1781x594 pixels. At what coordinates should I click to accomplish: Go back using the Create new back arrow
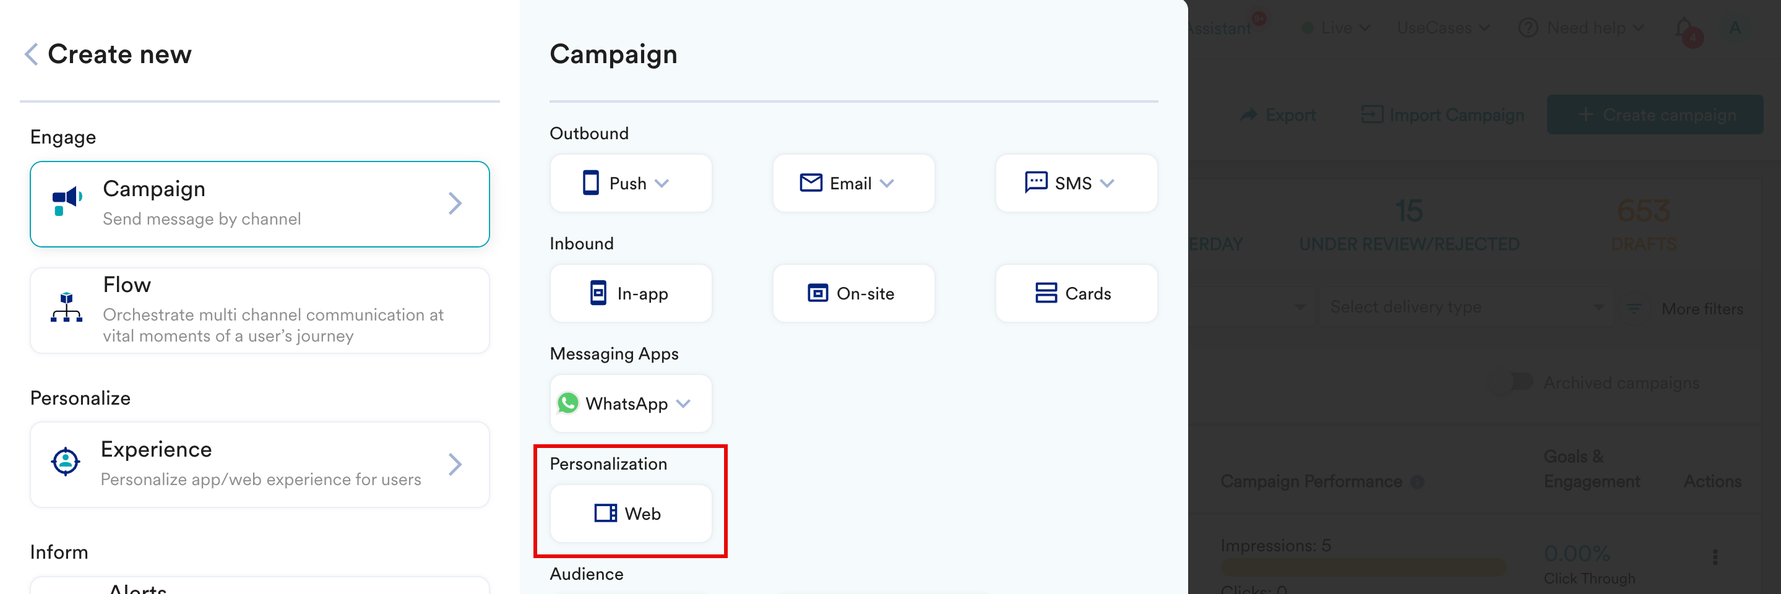tap(30, 53)
